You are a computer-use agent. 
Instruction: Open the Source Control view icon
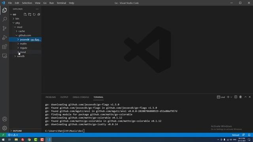coord(4,28)
